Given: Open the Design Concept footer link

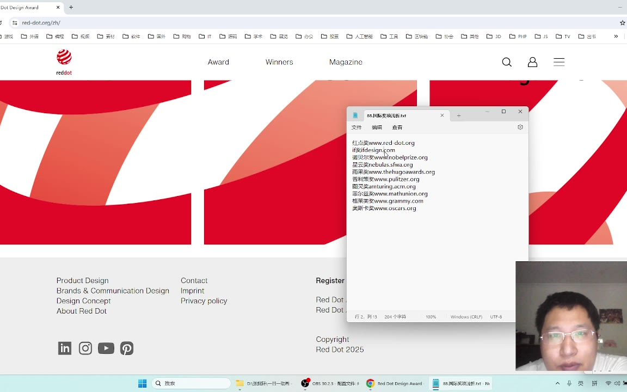Looking at the screenshot, I should pyautogui.click(x=84, y=301).
